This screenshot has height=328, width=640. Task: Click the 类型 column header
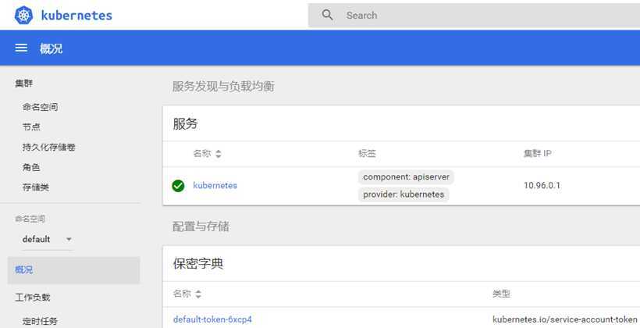pyautogui.click(x=501, y=294)
